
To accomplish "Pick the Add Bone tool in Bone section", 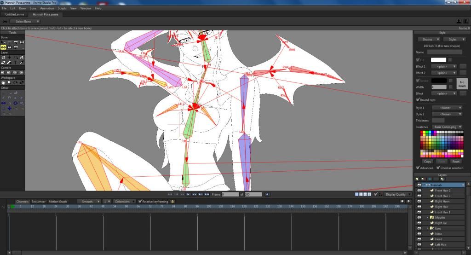I will coord(16,42).
